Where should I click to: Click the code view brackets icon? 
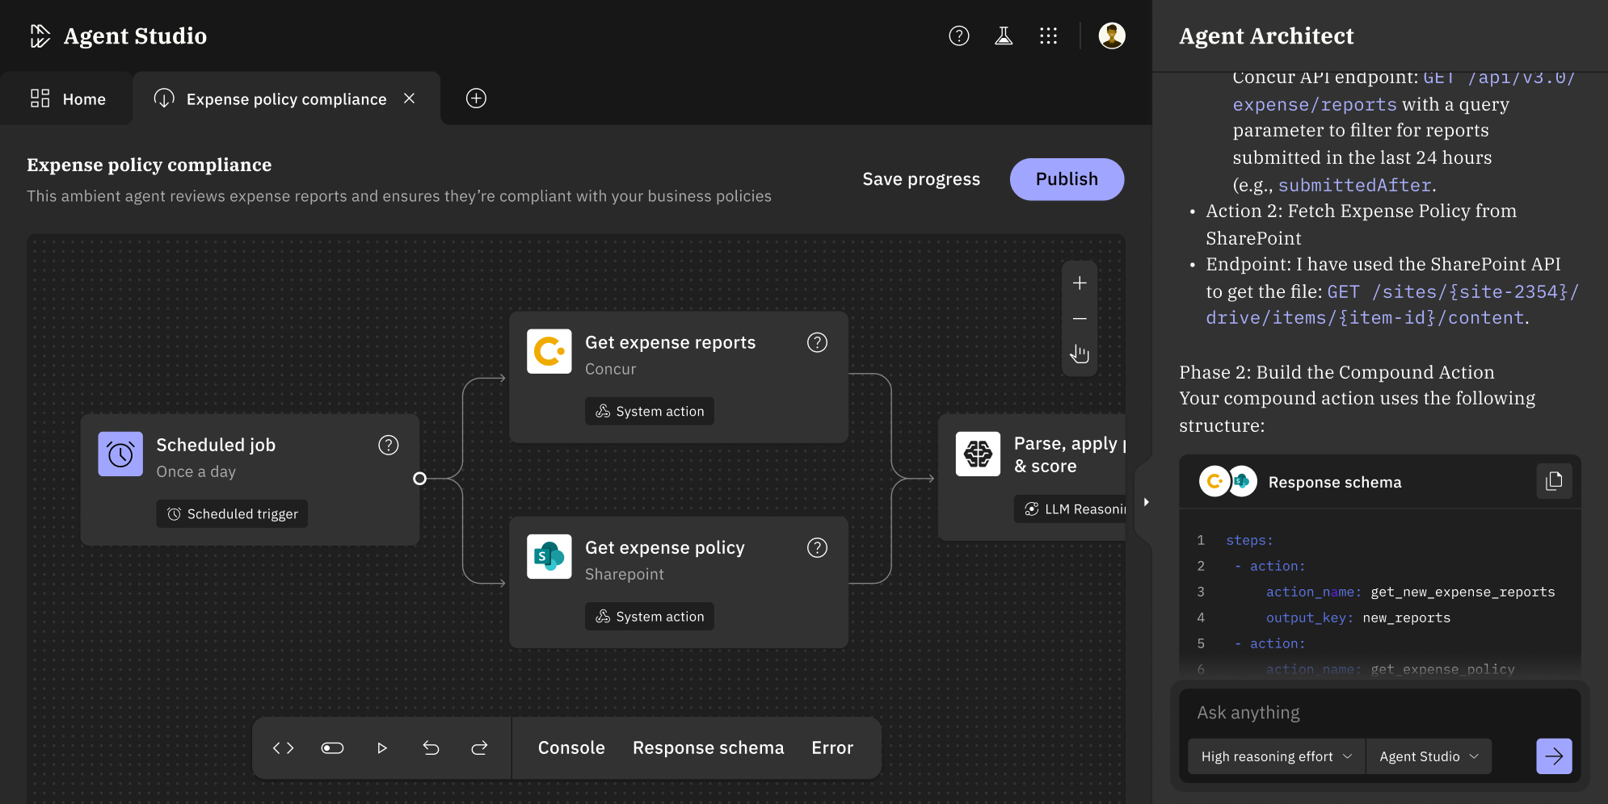pos(283,748)
